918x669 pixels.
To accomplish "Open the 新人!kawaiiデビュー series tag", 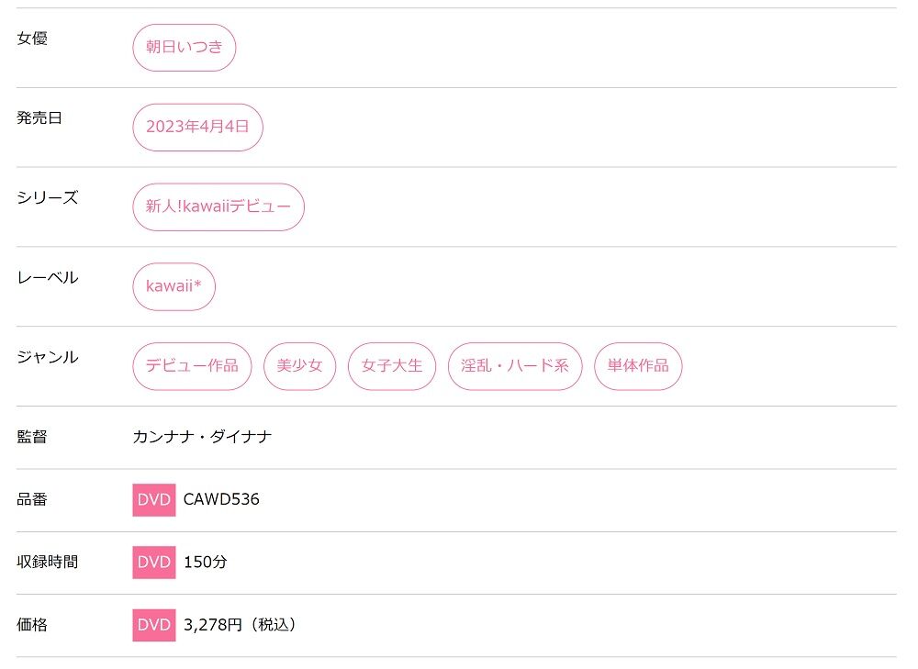I will point(218,207).
